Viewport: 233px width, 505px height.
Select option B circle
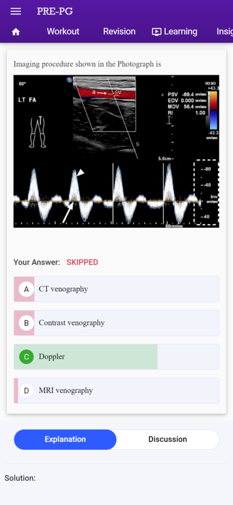click(x=27, y=323)
